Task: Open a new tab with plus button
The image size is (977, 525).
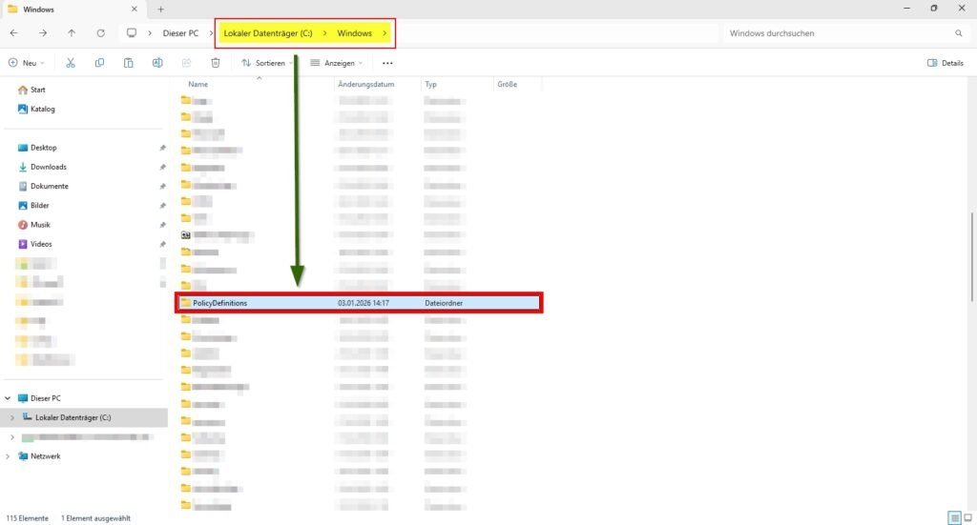Action: coord(160,9)
